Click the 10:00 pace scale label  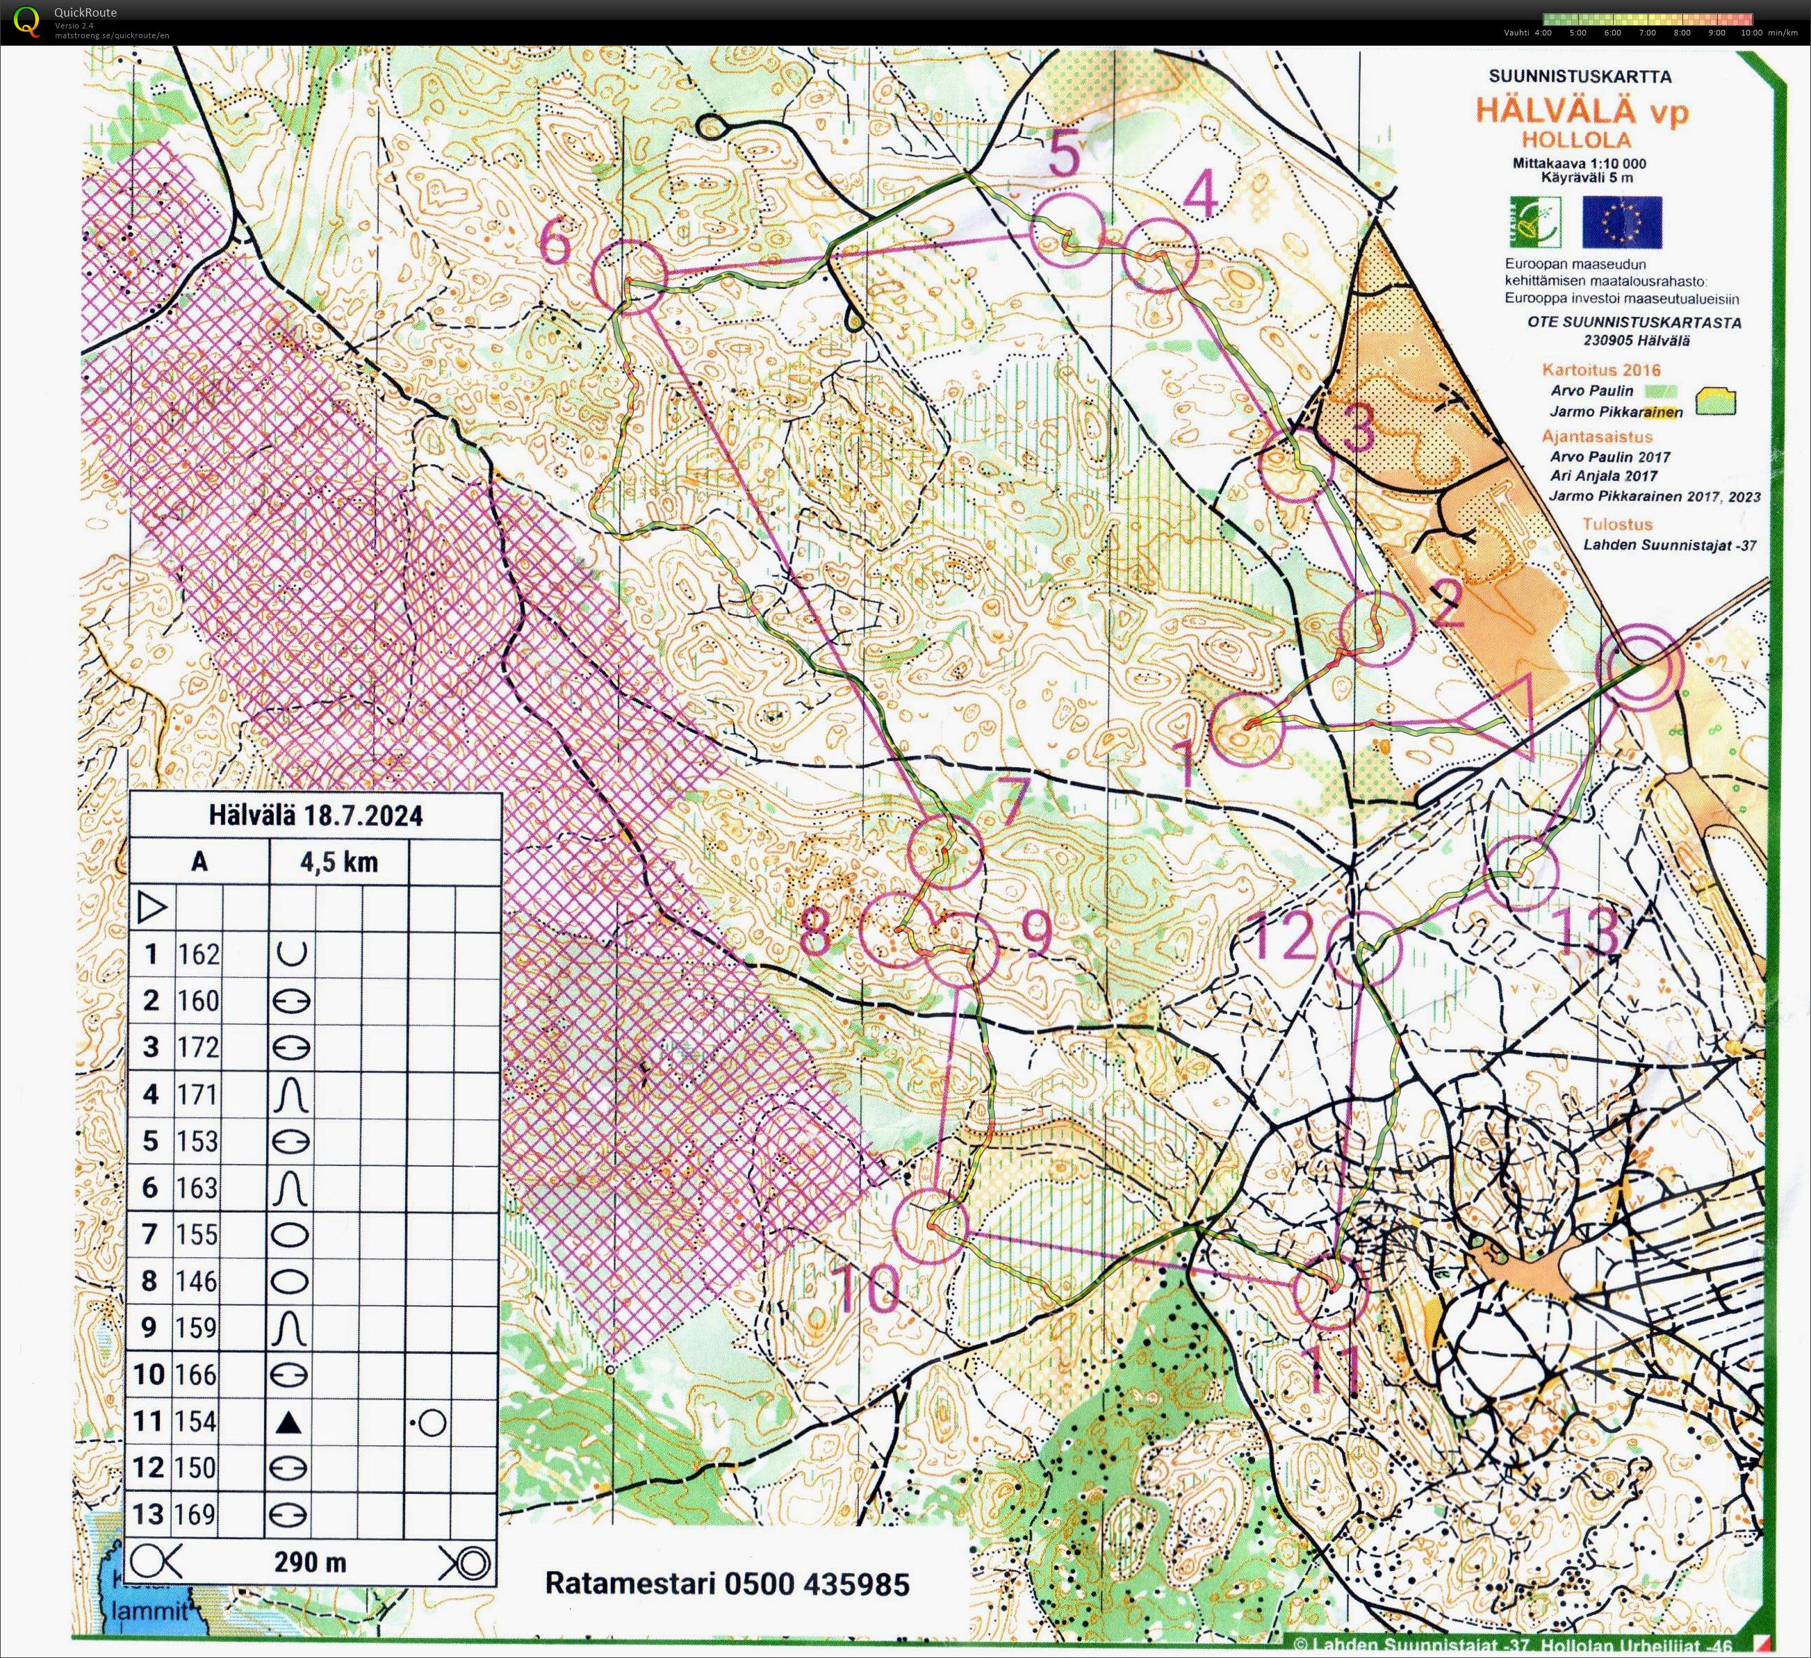pyautogui.click(x=1751, y=33)
